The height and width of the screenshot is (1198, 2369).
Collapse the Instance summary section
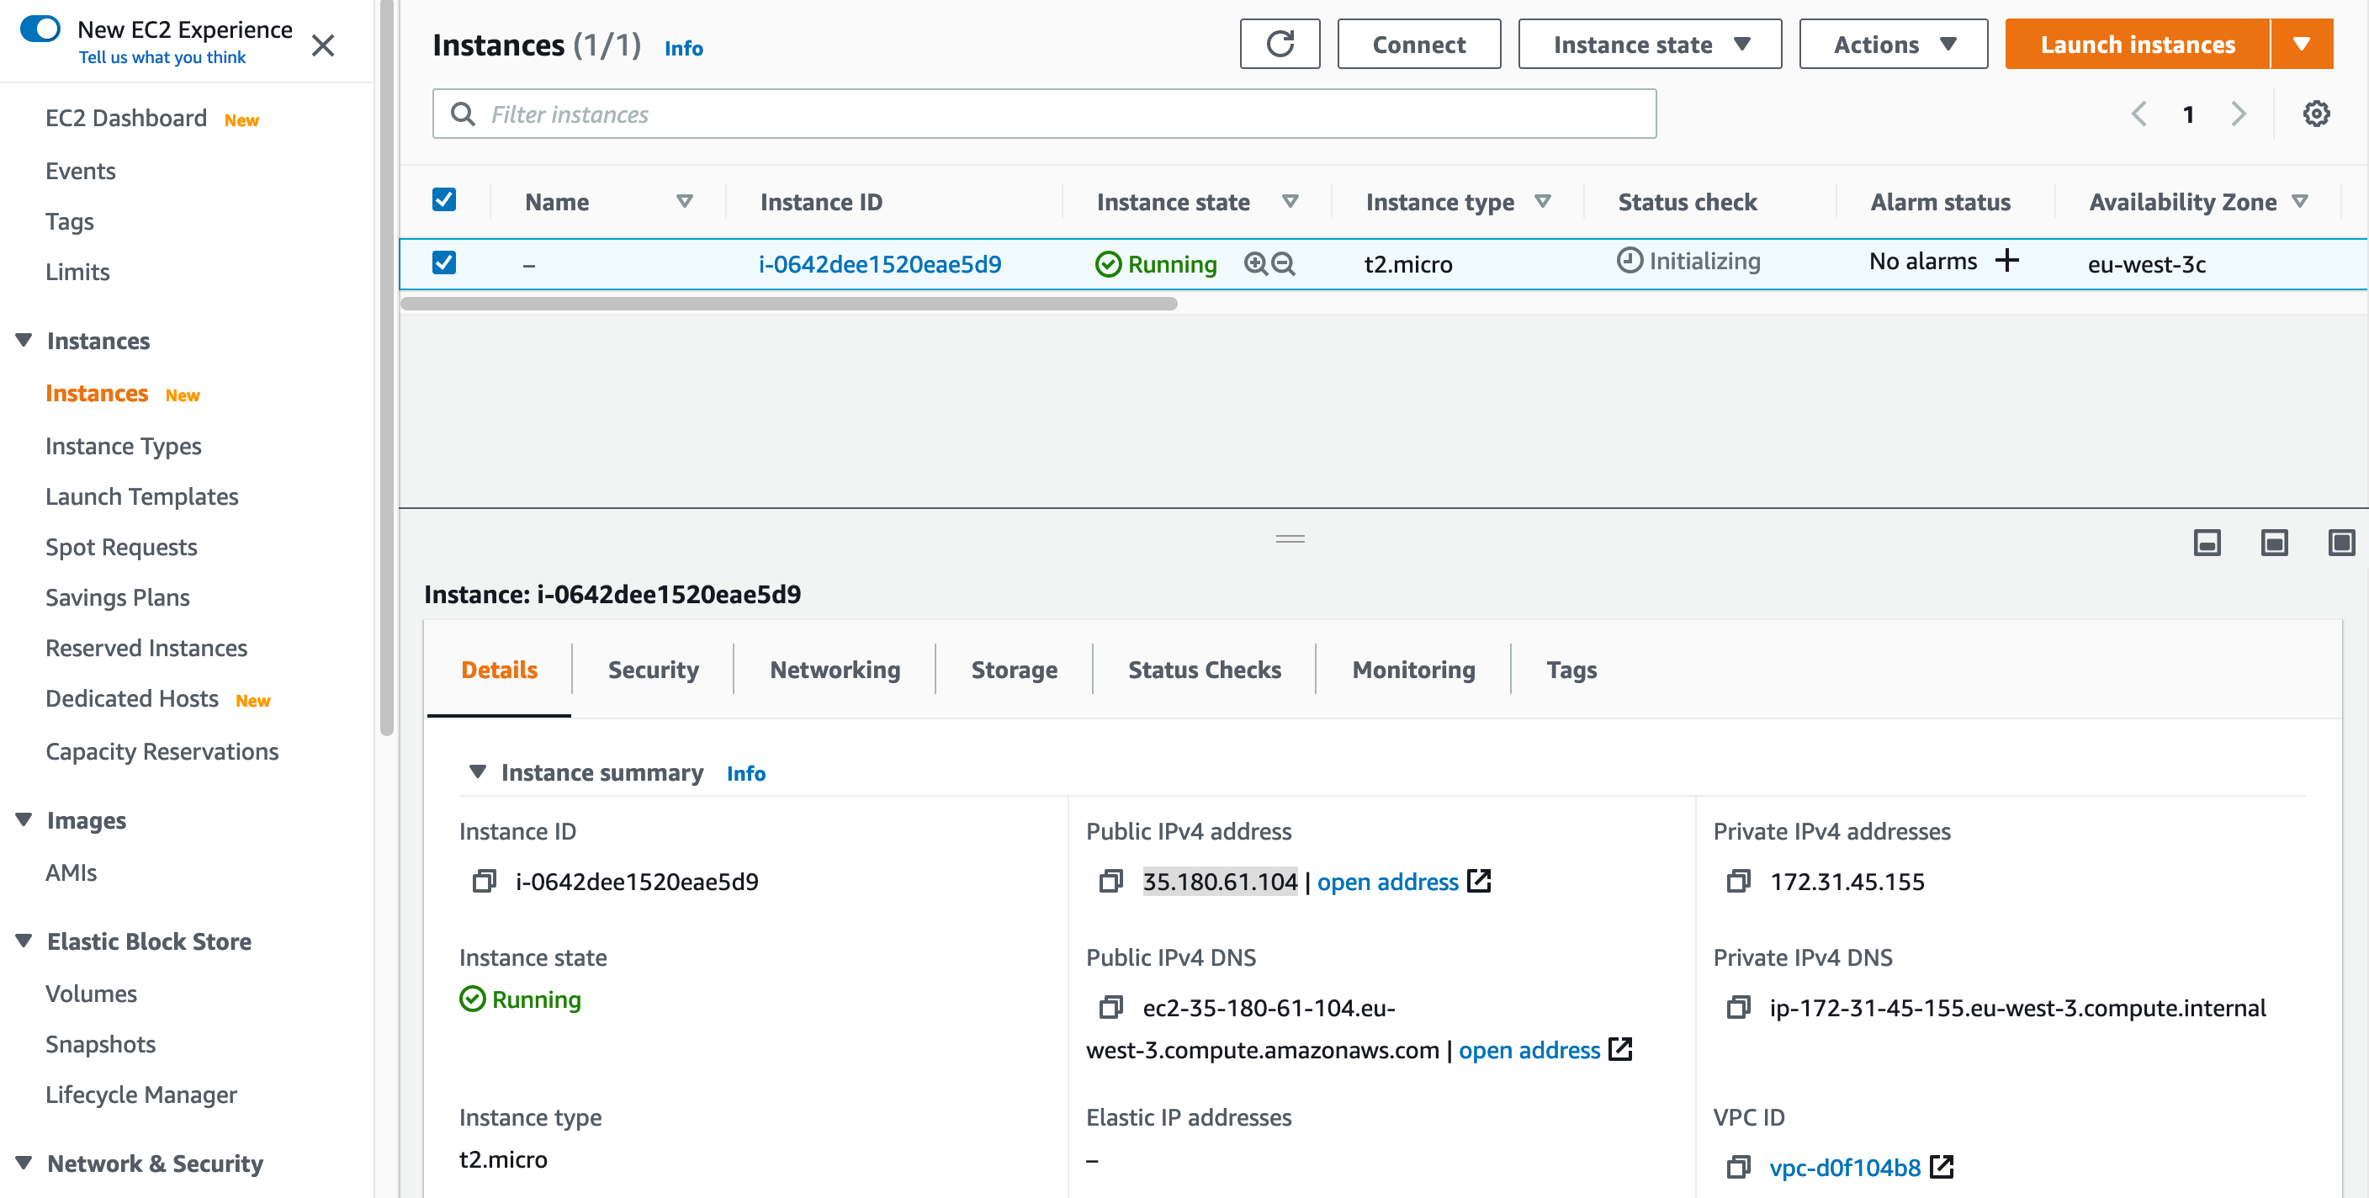478,772
